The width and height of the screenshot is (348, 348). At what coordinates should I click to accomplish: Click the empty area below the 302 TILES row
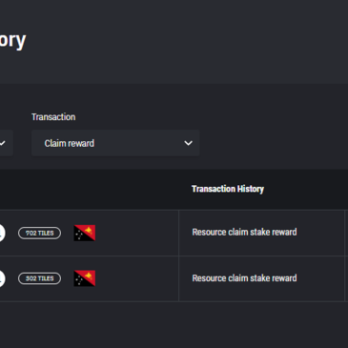(x=174, y=324)
